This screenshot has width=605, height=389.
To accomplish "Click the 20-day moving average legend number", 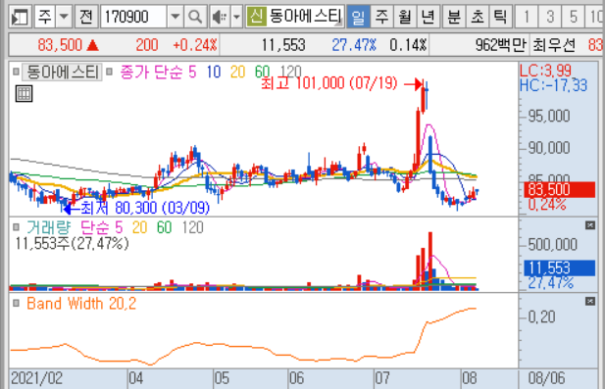I will (x=237, y=73).
